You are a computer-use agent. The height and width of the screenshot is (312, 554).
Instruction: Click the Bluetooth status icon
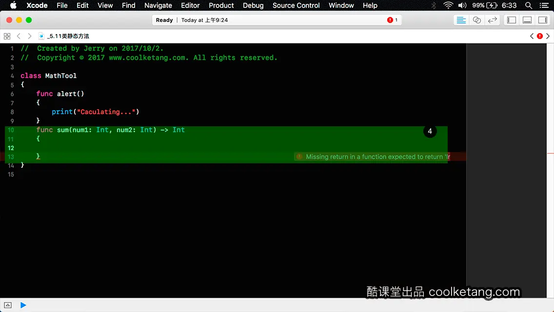click(434, 5)
